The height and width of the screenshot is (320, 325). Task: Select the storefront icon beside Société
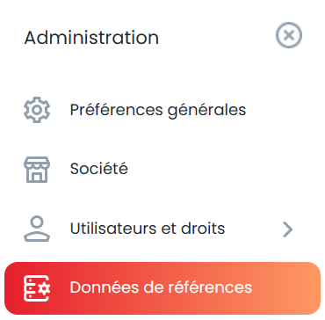point(37,170)
